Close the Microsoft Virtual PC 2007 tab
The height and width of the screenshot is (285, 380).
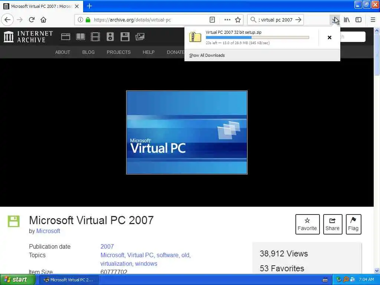pos(77,6)
